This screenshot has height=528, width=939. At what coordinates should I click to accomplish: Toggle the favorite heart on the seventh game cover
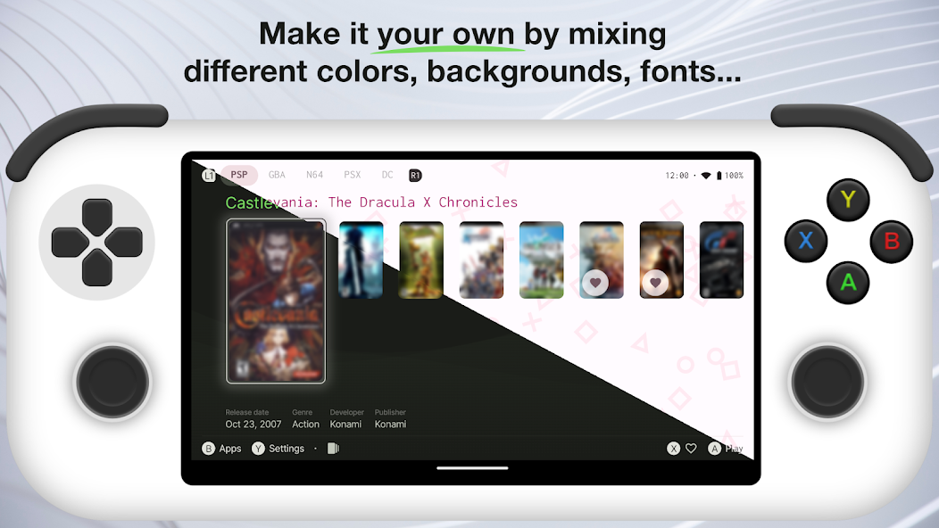[x=656, y=282]
